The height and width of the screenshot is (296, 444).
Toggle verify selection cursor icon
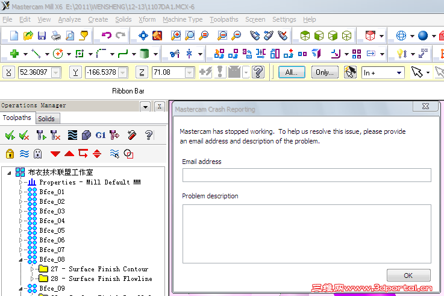(x=114, y=154)
